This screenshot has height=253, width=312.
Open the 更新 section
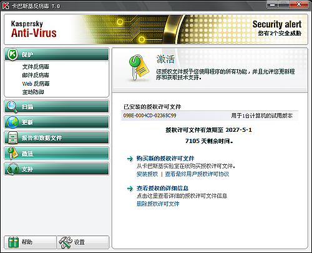click(57, 122)
